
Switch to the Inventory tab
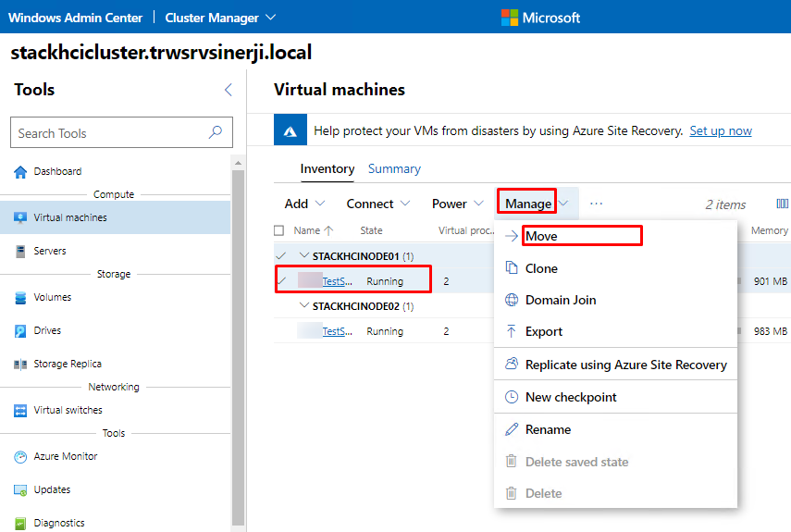point(327,169)
